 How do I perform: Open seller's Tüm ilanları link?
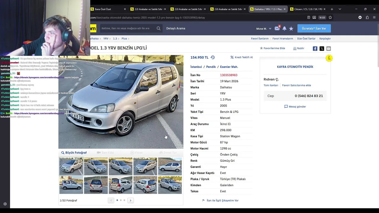click(271, 85)
